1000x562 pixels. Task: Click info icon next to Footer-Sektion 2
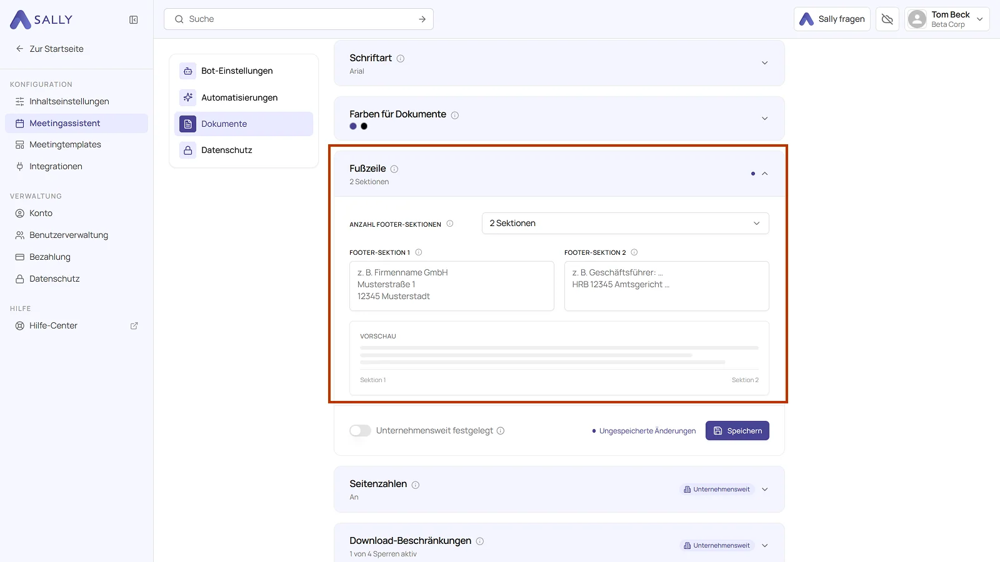coord(634,252)
